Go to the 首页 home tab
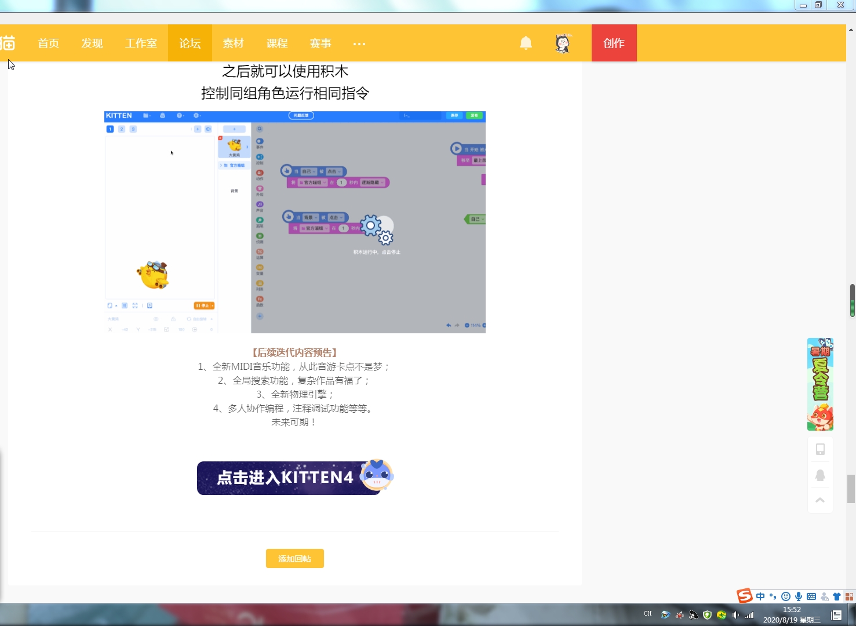Image resolution: width=856 pixels, height=626 pixels. pyautogui.click(x=49, y=43)
